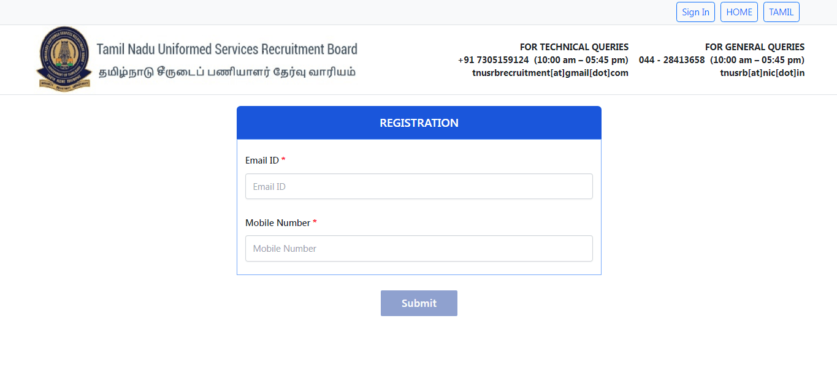Click the red asterisk beside Mobile Number
The height and width of the screenshot is (389, 837).
click(x=315, y=223)
